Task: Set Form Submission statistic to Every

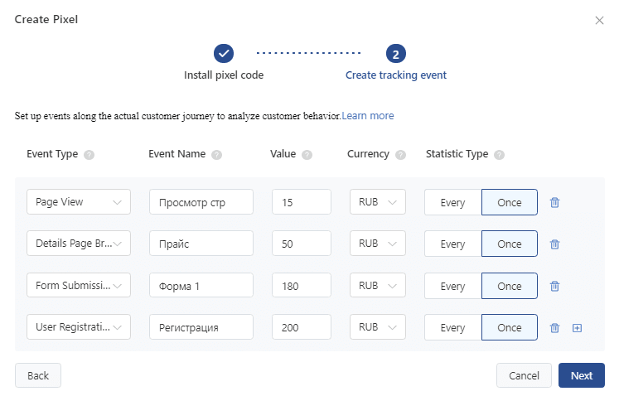Action: pyautogui.click(x=452, y=286)
